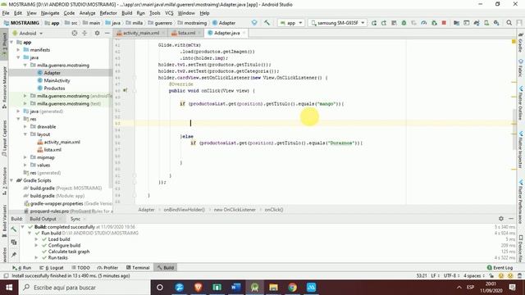Click the 4 spaces indent status entry
This screenshot has width=525, height=295.
click(474, 275)
